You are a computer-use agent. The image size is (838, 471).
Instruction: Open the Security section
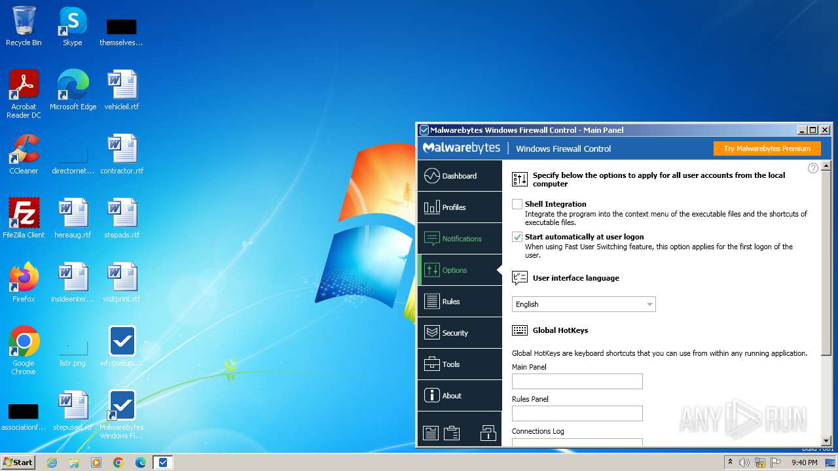(460, 333)
